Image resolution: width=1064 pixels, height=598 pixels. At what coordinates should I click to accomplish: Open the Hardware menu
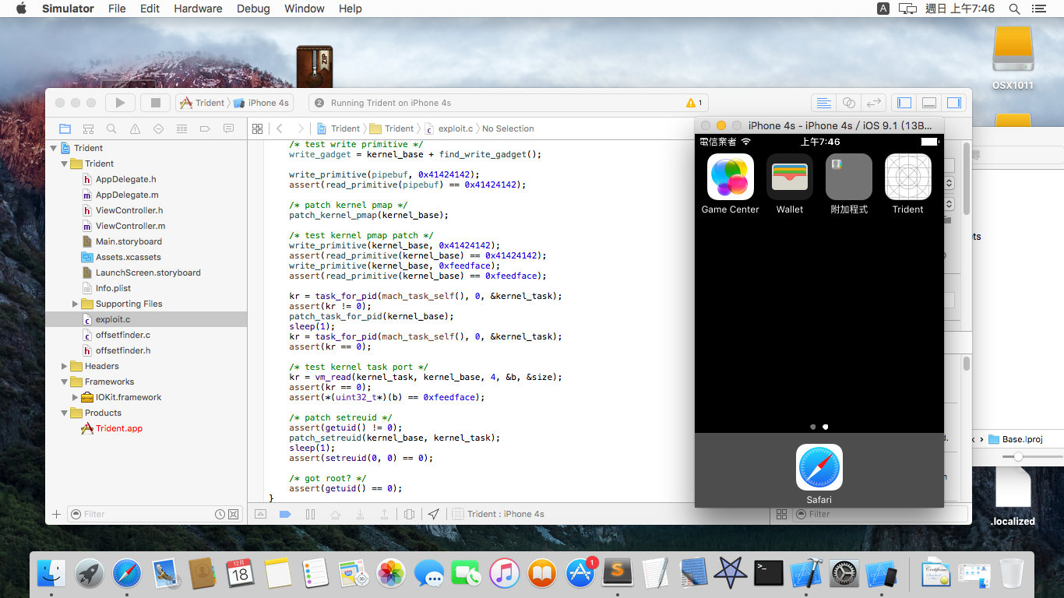pyautogui.click(x=198, y=9)
